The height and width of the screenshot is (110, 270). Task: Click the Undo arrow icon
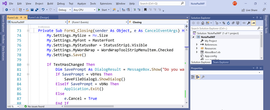[43, 10]
